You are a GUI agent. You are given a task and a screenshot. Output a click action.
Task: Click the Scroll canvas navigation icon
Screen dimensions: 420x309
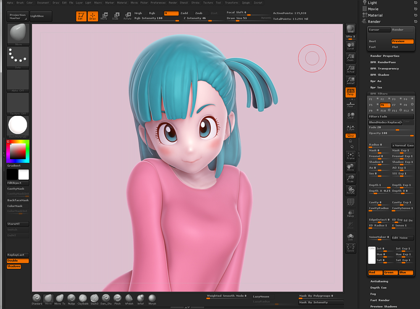(350, 46)
